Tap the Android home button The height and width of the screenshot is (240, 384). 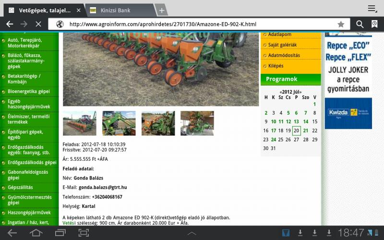[x=36, y=233]
